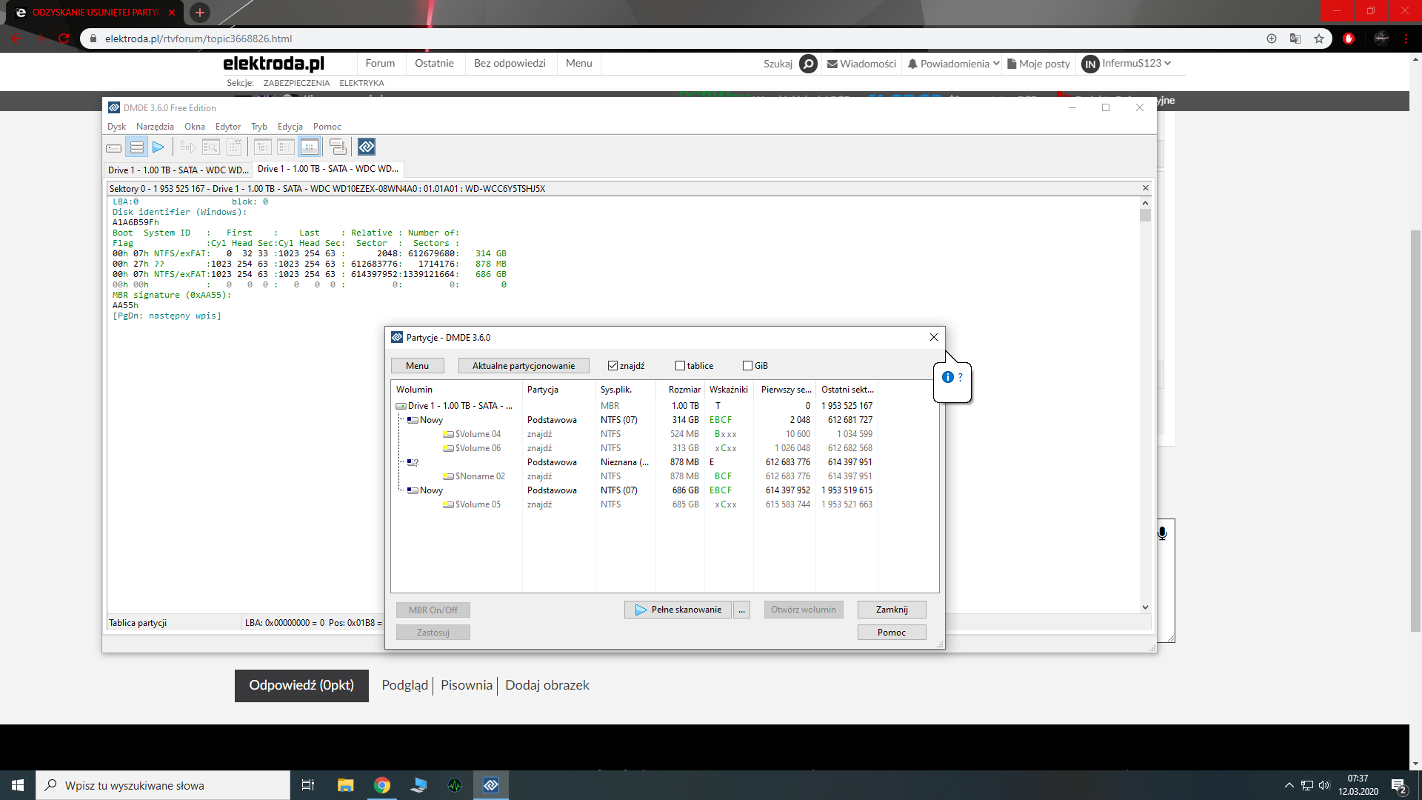Start Pełne skanowanie
The height and width of the screenshot is (800, 1422).
678,610
